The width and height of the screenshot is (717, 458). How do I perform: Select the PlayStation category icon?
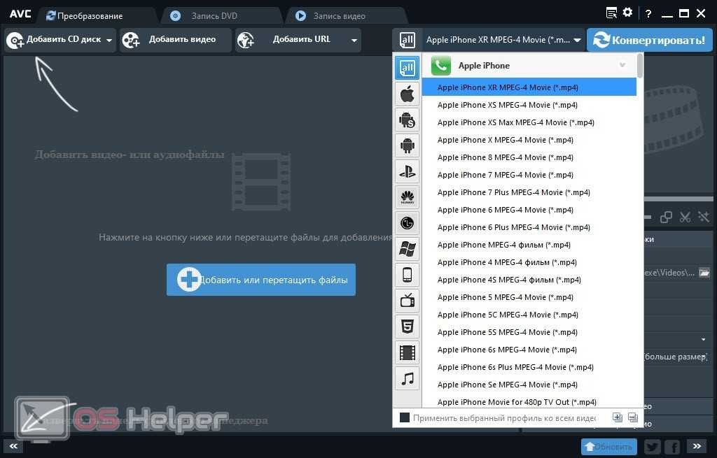(407, 171)
